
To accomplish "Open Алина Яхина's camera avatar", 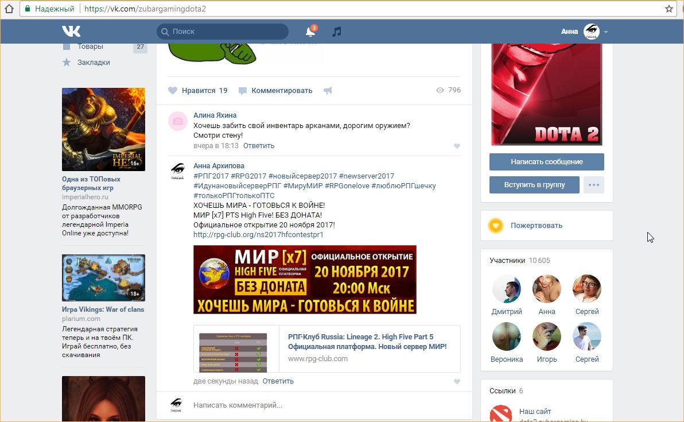I will tap(177, 121).
